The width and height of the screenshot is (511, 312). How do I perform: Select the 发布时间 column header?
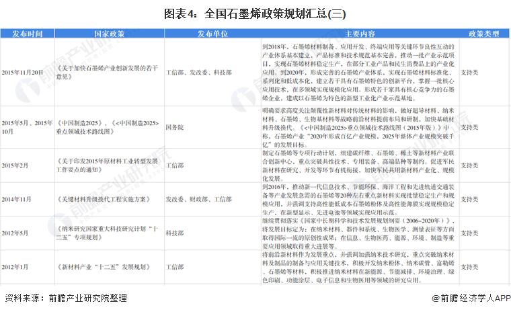(x=28, y=34)
